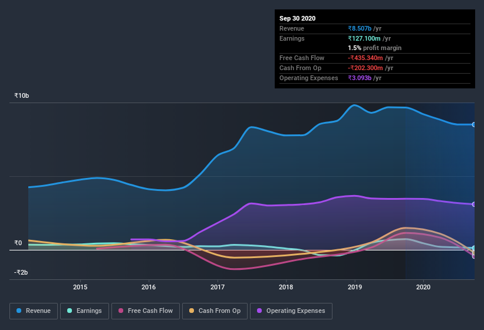Toggle the Cash From Op legend button

[x=215, y=311]
